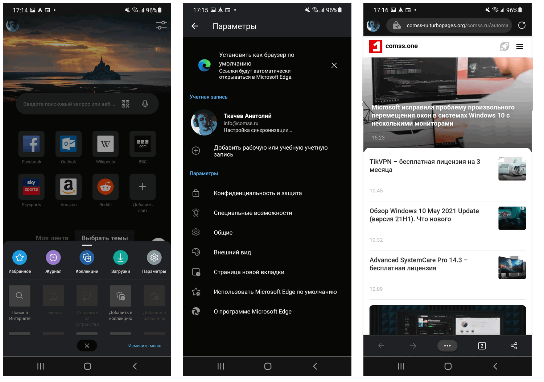Viewport: 544px width, 382px height.
Task: Tap Добавить рабочую или учебную учетную запись
Action: [267, 151]
